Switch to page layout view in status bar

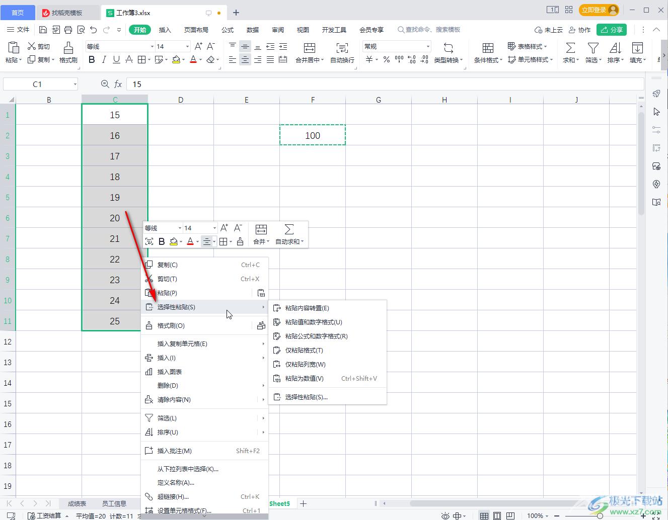click(x=497, y=515)
